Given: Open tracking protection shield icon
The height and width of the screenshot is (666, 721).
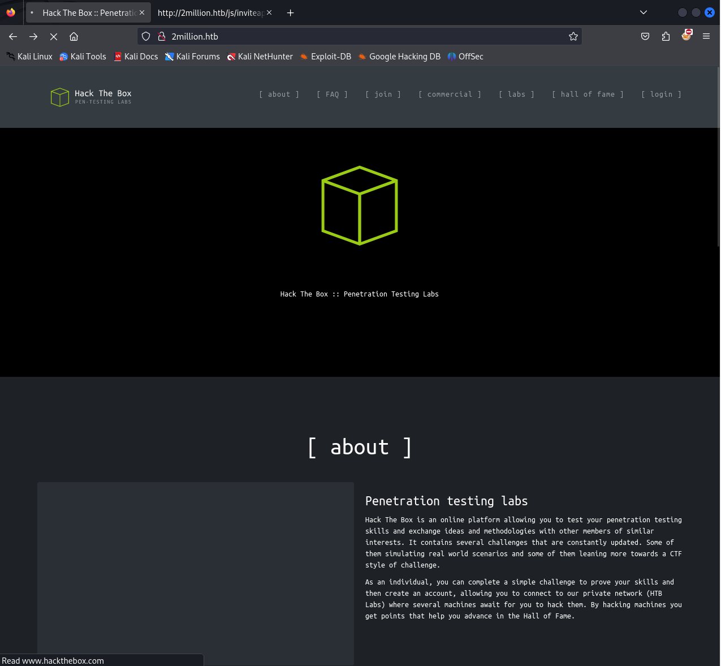Looking at the screenshot, I should click(x=146, y=36).
